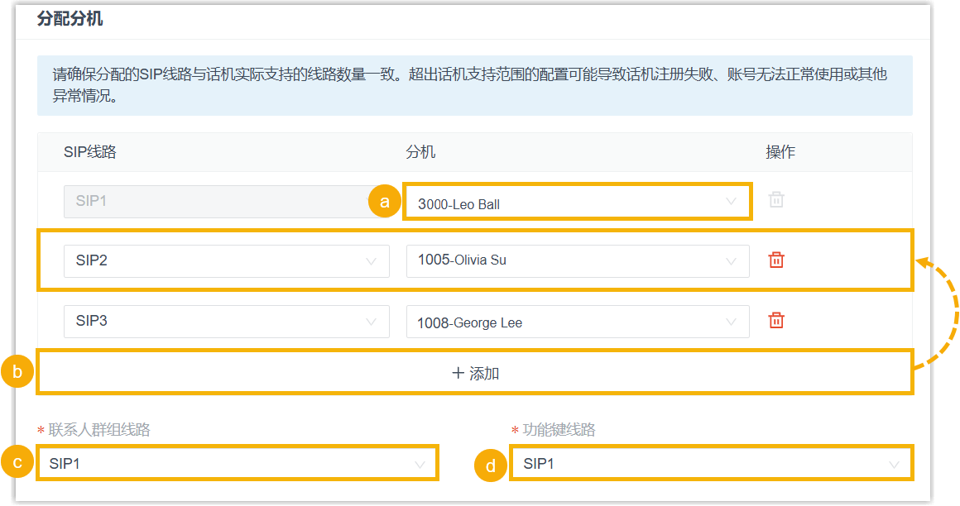The image size is (960, 506).
Task: Click the orange 'd' callout marker
Action: pos(491,465)
